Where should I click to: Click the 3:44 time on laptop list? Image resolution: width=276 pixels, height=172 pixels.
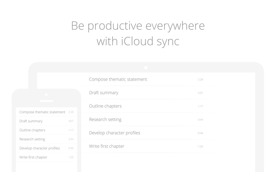click(200, 120)
